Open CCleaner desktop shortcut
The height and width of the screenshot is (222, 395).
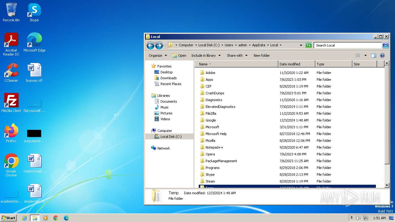[11, 73]
